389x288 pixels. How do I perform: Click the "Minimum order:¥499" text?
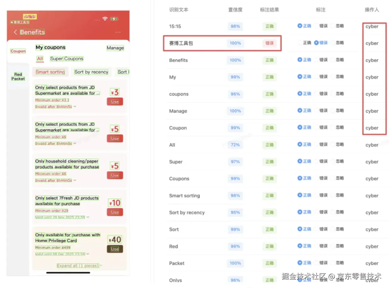[53, 247]
